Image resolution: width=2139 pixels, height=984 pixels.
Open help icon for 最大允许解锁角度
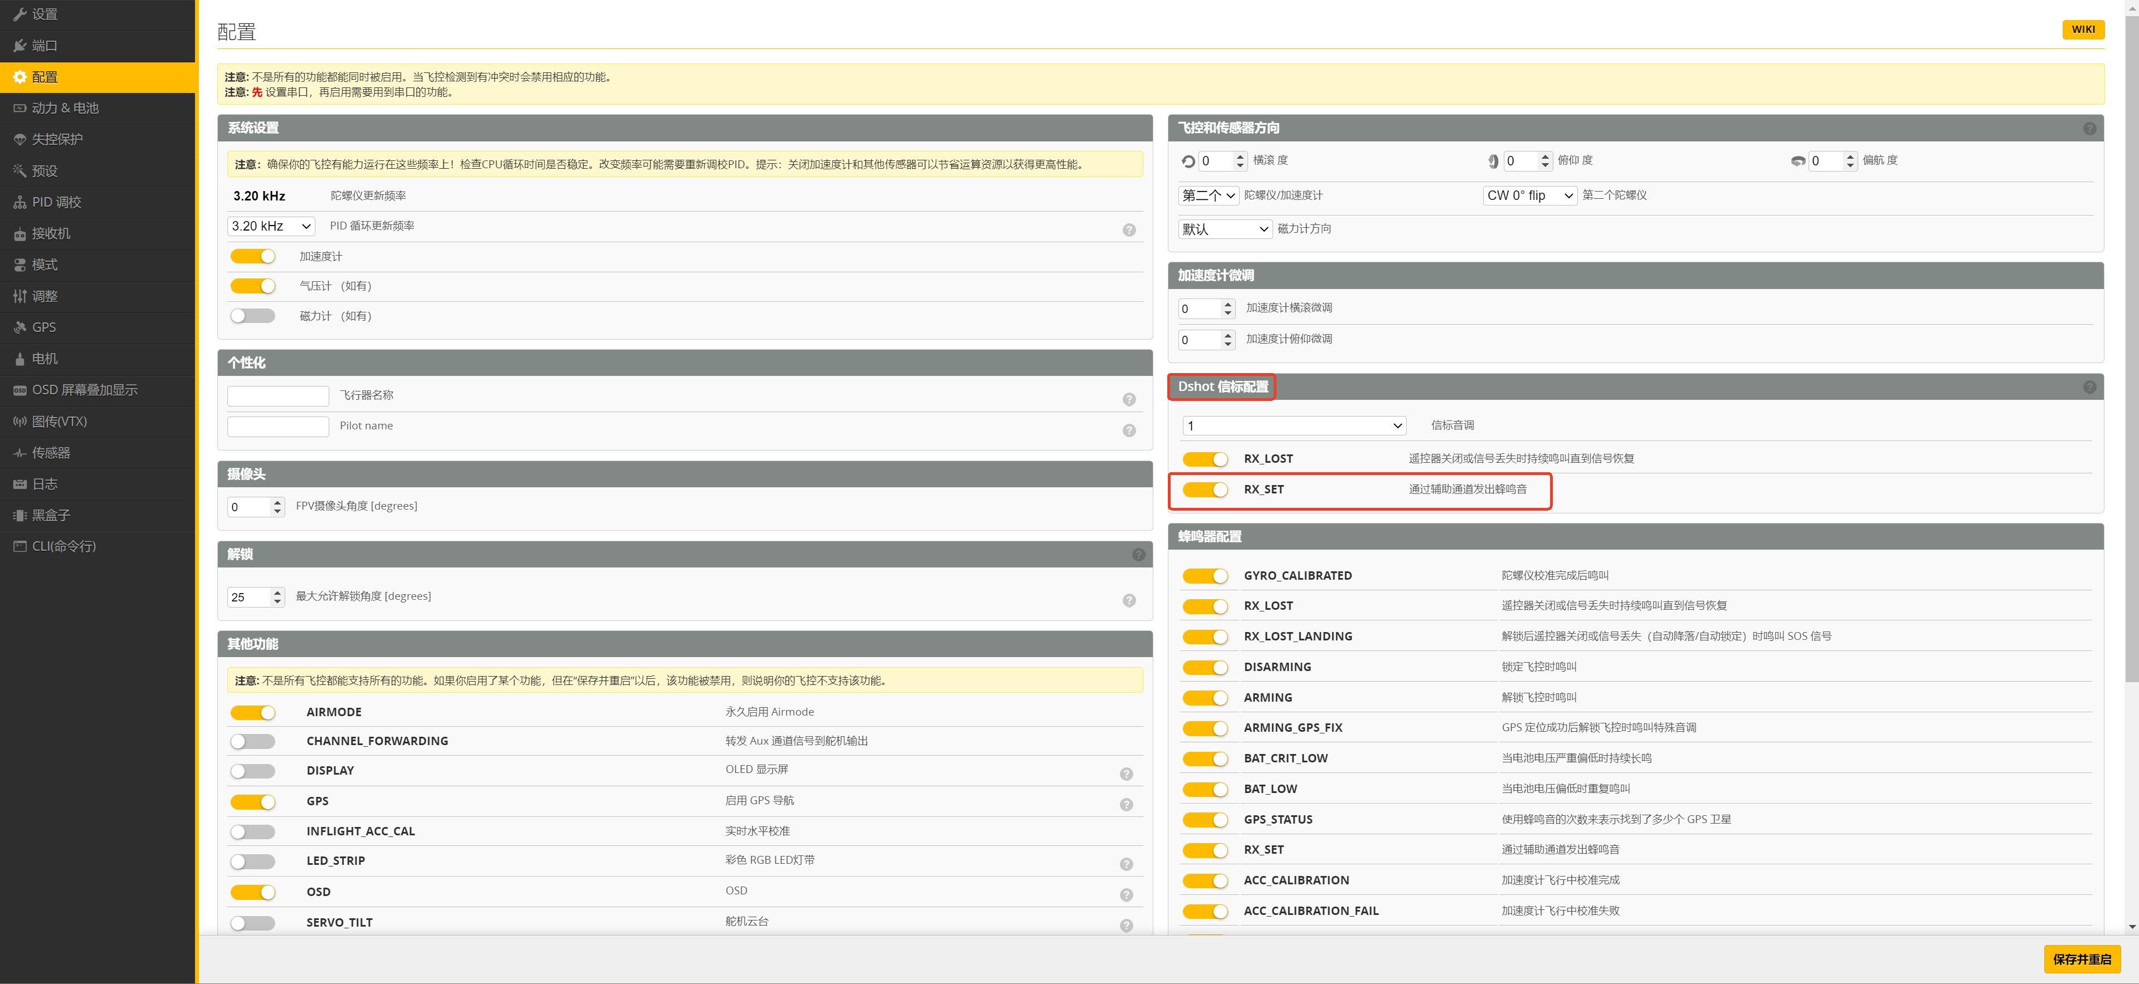1128,600
